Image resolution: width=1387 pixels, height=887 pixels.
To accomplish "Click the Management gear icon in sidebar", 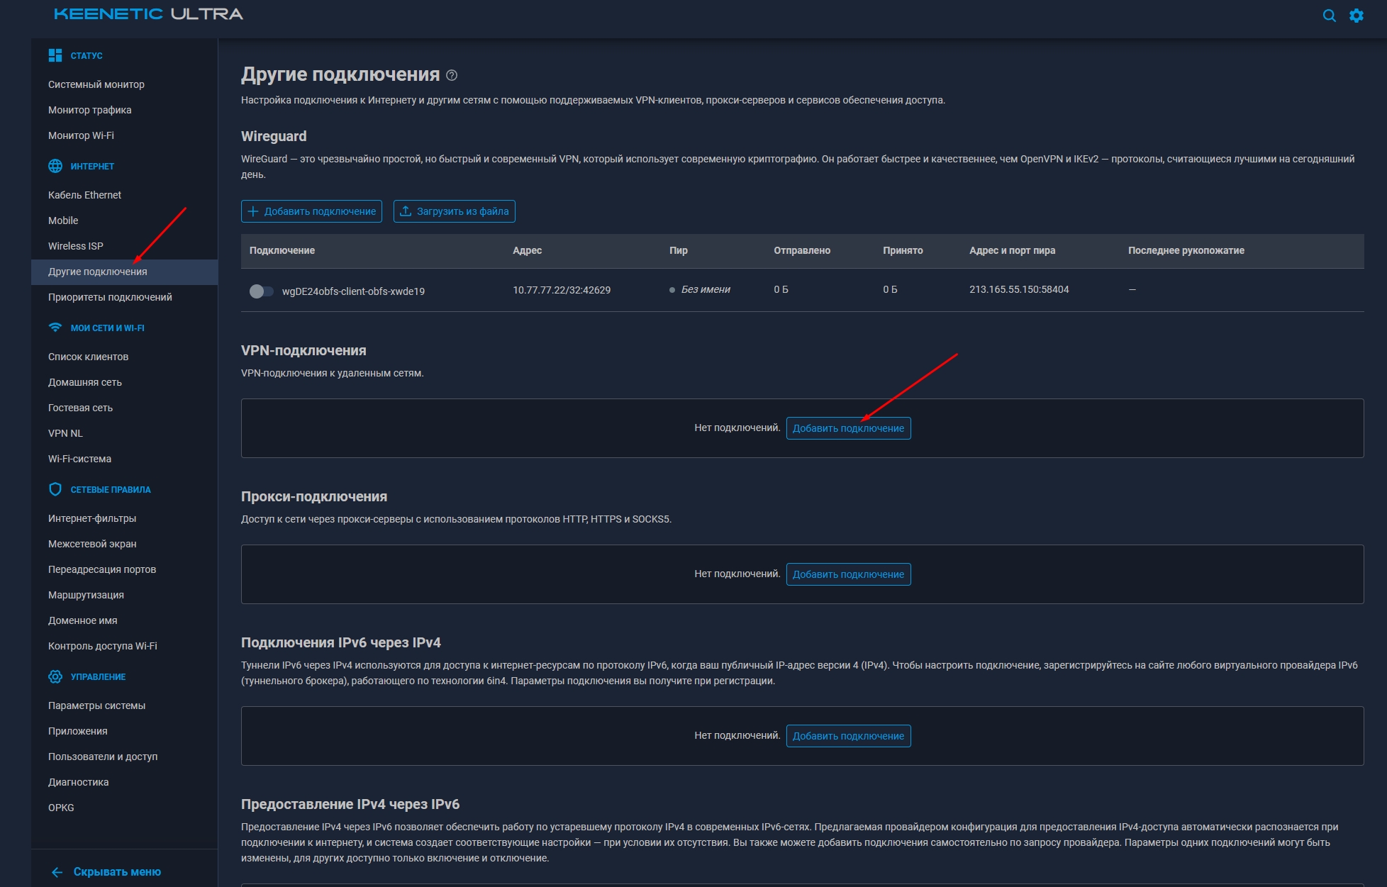I will point(55,676).
